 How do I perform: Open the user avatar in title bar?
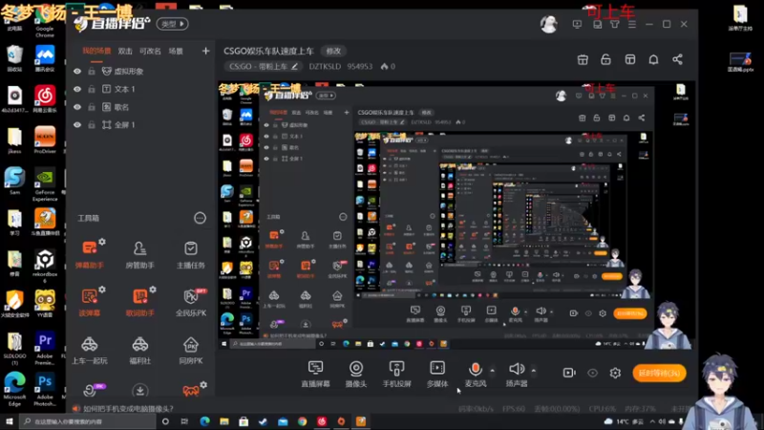click(x=548, y=23)
